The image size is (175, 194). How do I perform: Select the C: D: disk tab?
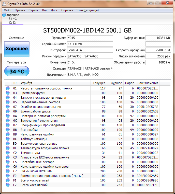point(12,19)
